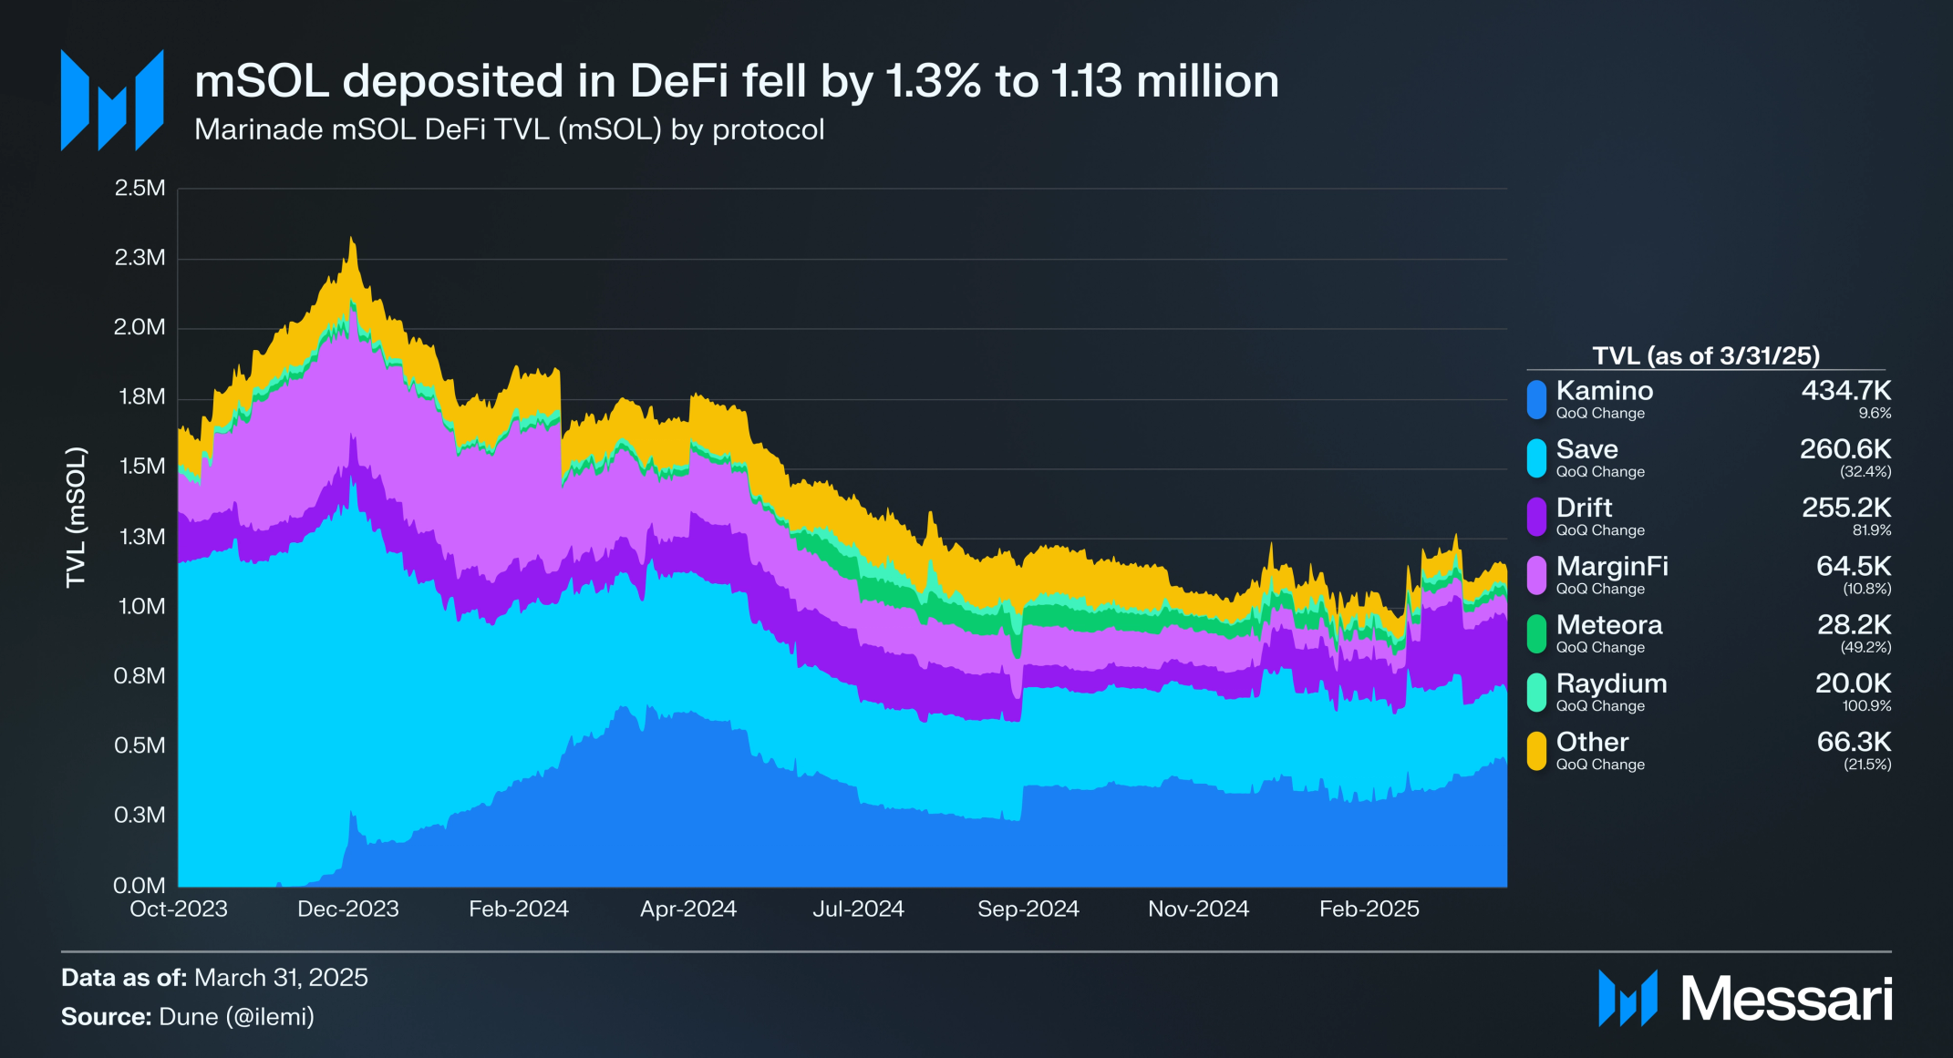Click the TVL (as of 3/31/25) legend header
1953x1058 pixels.
(x=1706, y=355)
